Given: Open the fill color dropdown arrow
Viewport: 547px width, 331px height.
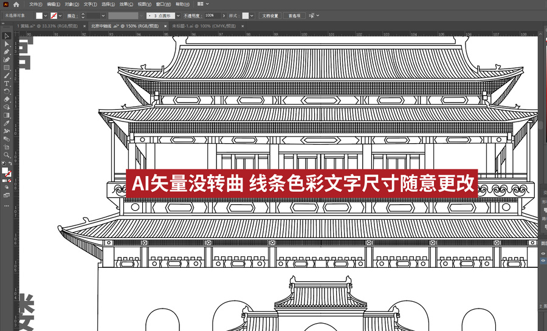Looking at the screenshot, I should (x=46, y=16).
